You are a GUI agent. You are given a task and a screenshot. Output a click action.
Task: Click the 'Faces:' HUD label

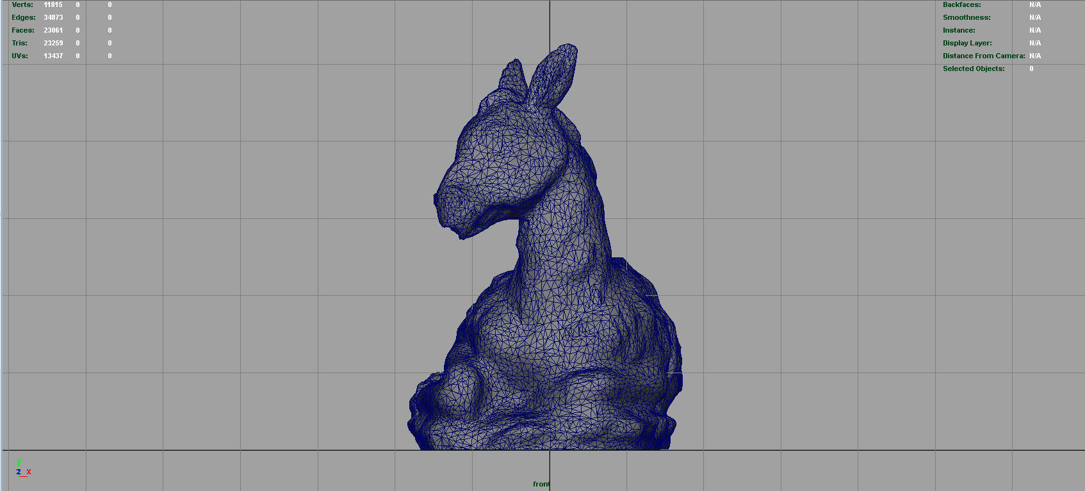(23, 30)
